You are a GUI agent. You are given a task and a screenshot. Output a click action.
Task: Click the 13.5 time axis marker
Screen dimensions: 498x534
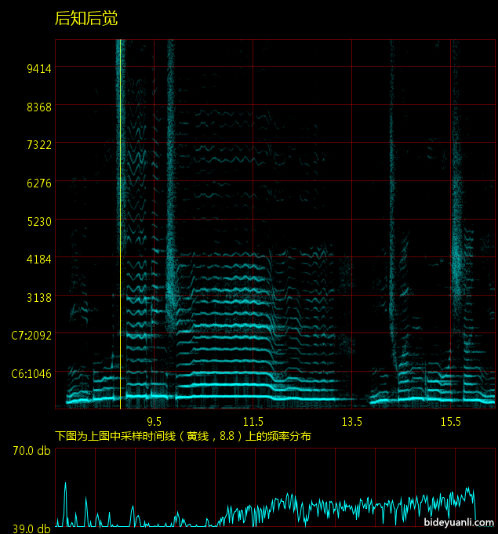point(351,422)
